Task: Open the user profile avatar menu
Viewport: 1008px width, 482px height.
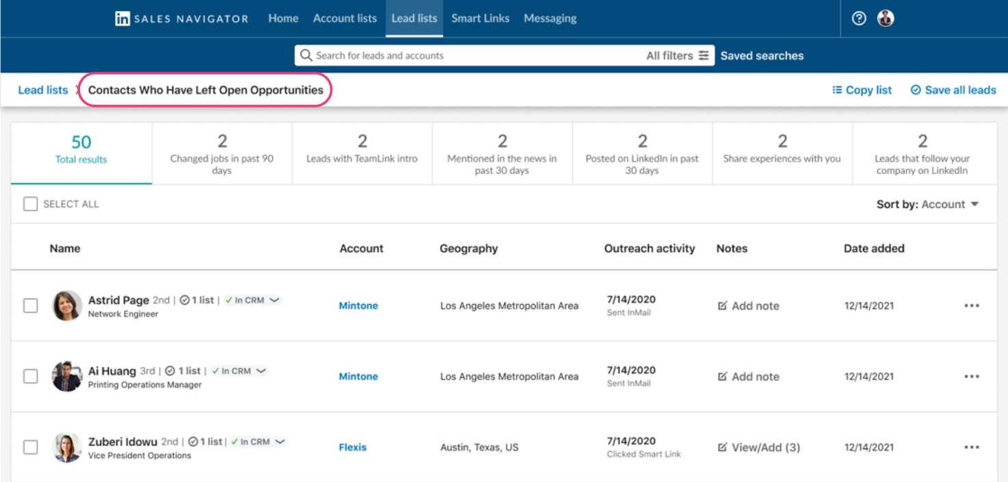Action: click(x=886, y=18)
